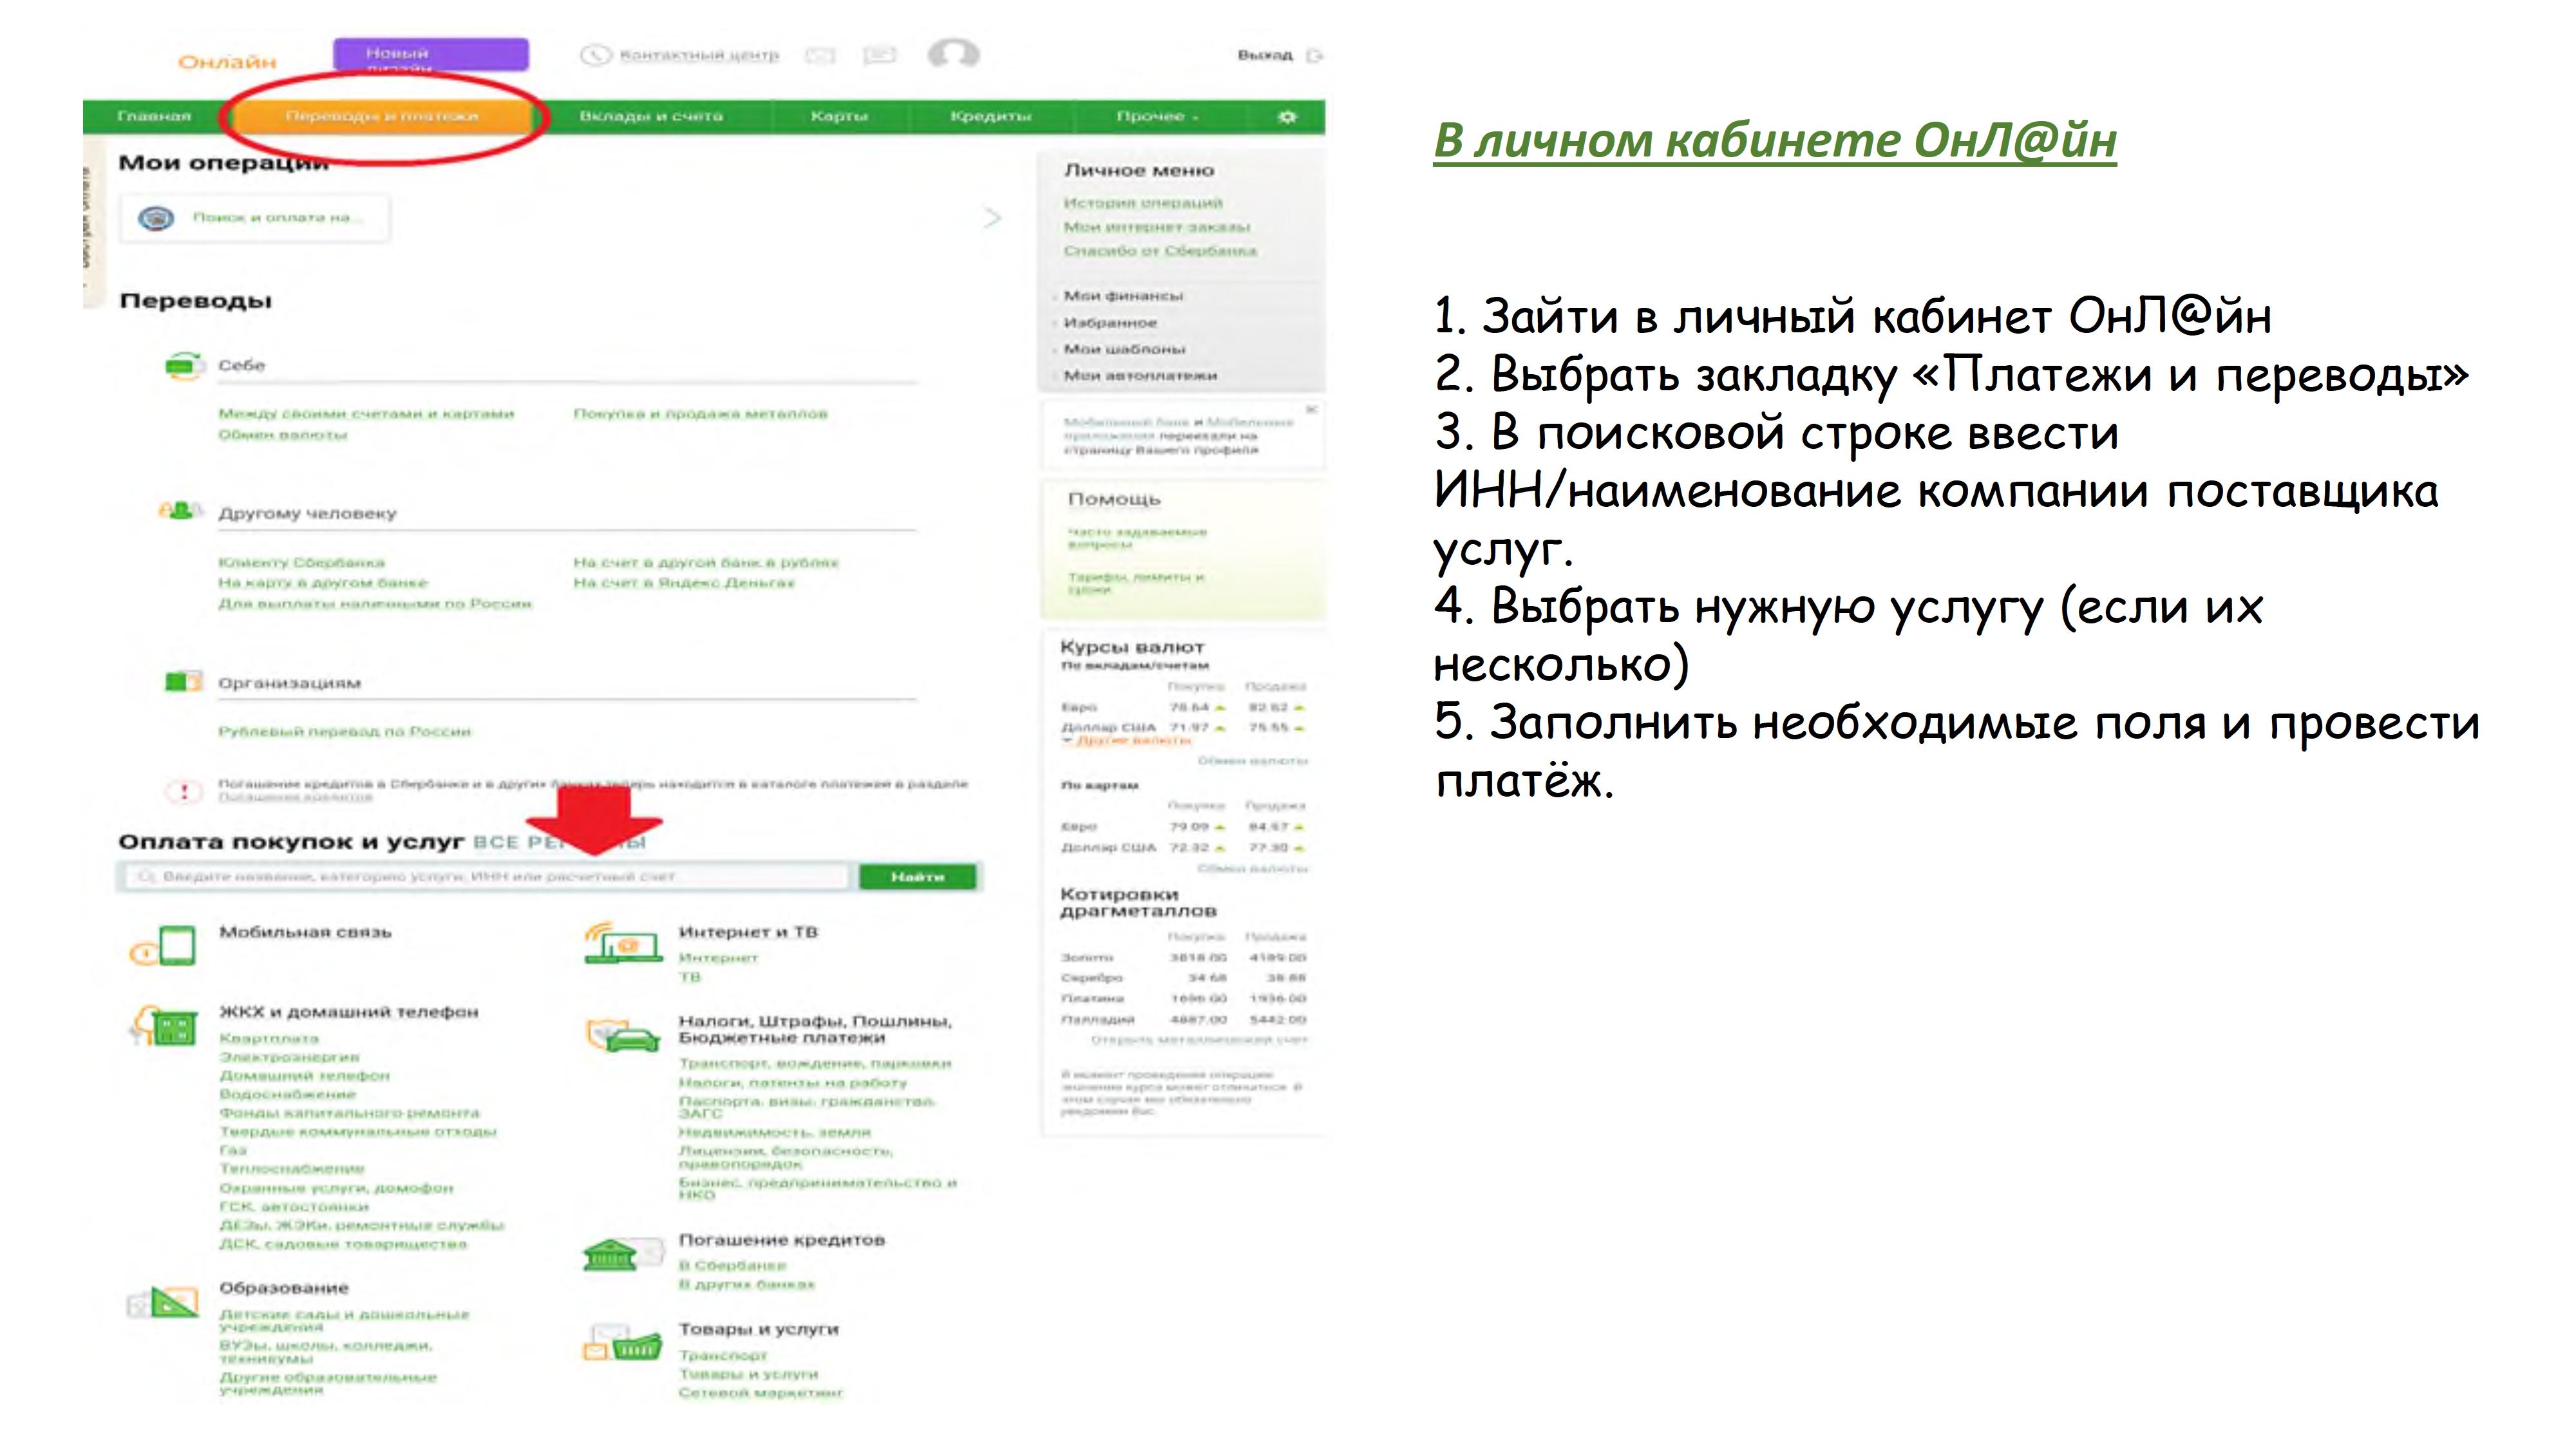Close the mobile bank notice with X
Image resolution: width=2576 pixels, height=1449 pixels.
1312,409
